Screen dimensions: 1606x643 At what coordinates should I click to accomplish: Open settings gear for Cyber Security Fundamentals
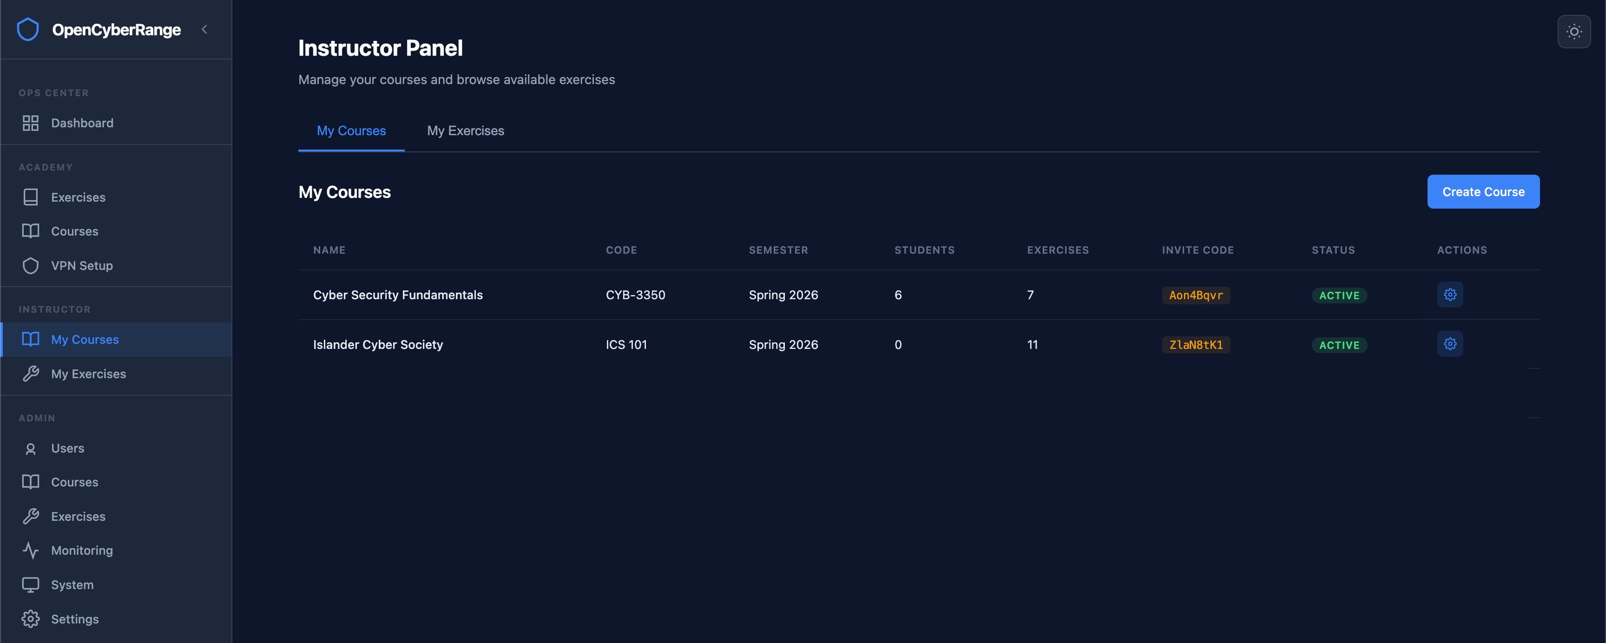[x=1449, y=295]
